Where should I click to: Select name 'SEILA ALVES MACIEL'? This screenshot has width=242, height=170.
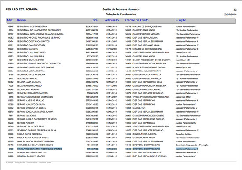27,78
